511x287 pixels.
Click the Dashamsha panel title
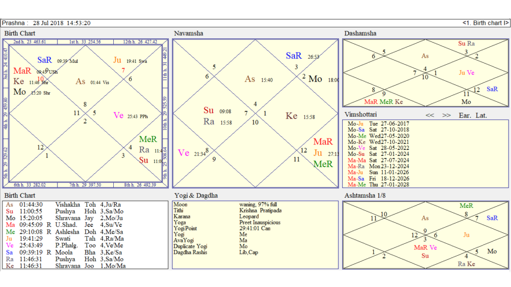tap(360, 33)
